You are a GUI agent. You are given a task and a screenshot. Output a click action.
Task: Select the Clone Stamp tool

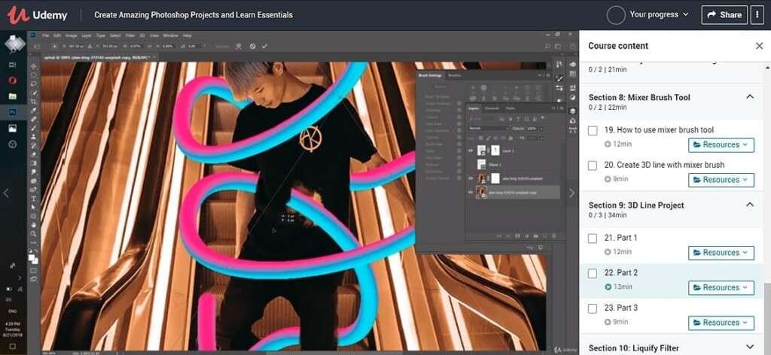click(33, 137)
